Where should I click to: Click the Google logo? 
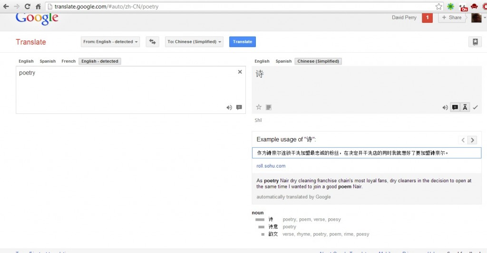click(37, 19)
